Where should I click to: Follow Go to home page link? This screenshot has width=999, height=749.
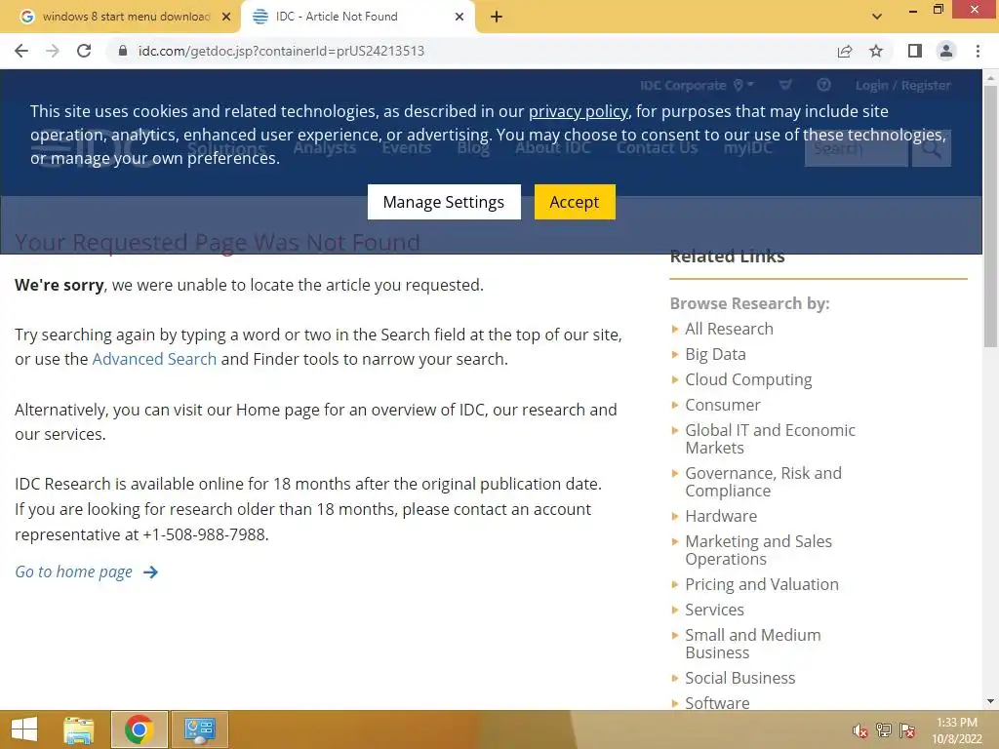[x=73, y=572]
